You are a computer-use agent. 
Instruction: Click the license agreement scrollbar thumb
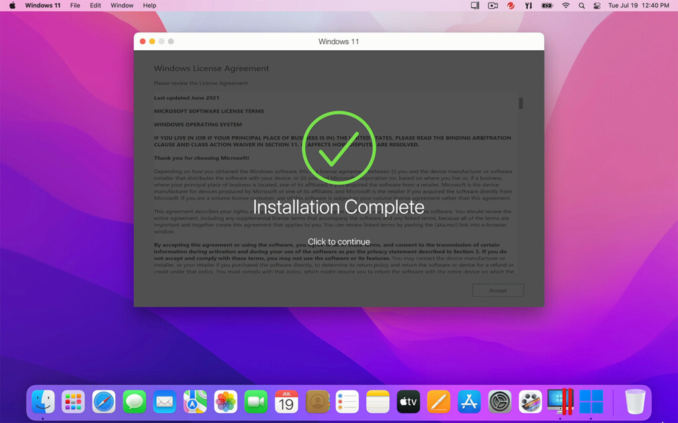pos(520,103)
